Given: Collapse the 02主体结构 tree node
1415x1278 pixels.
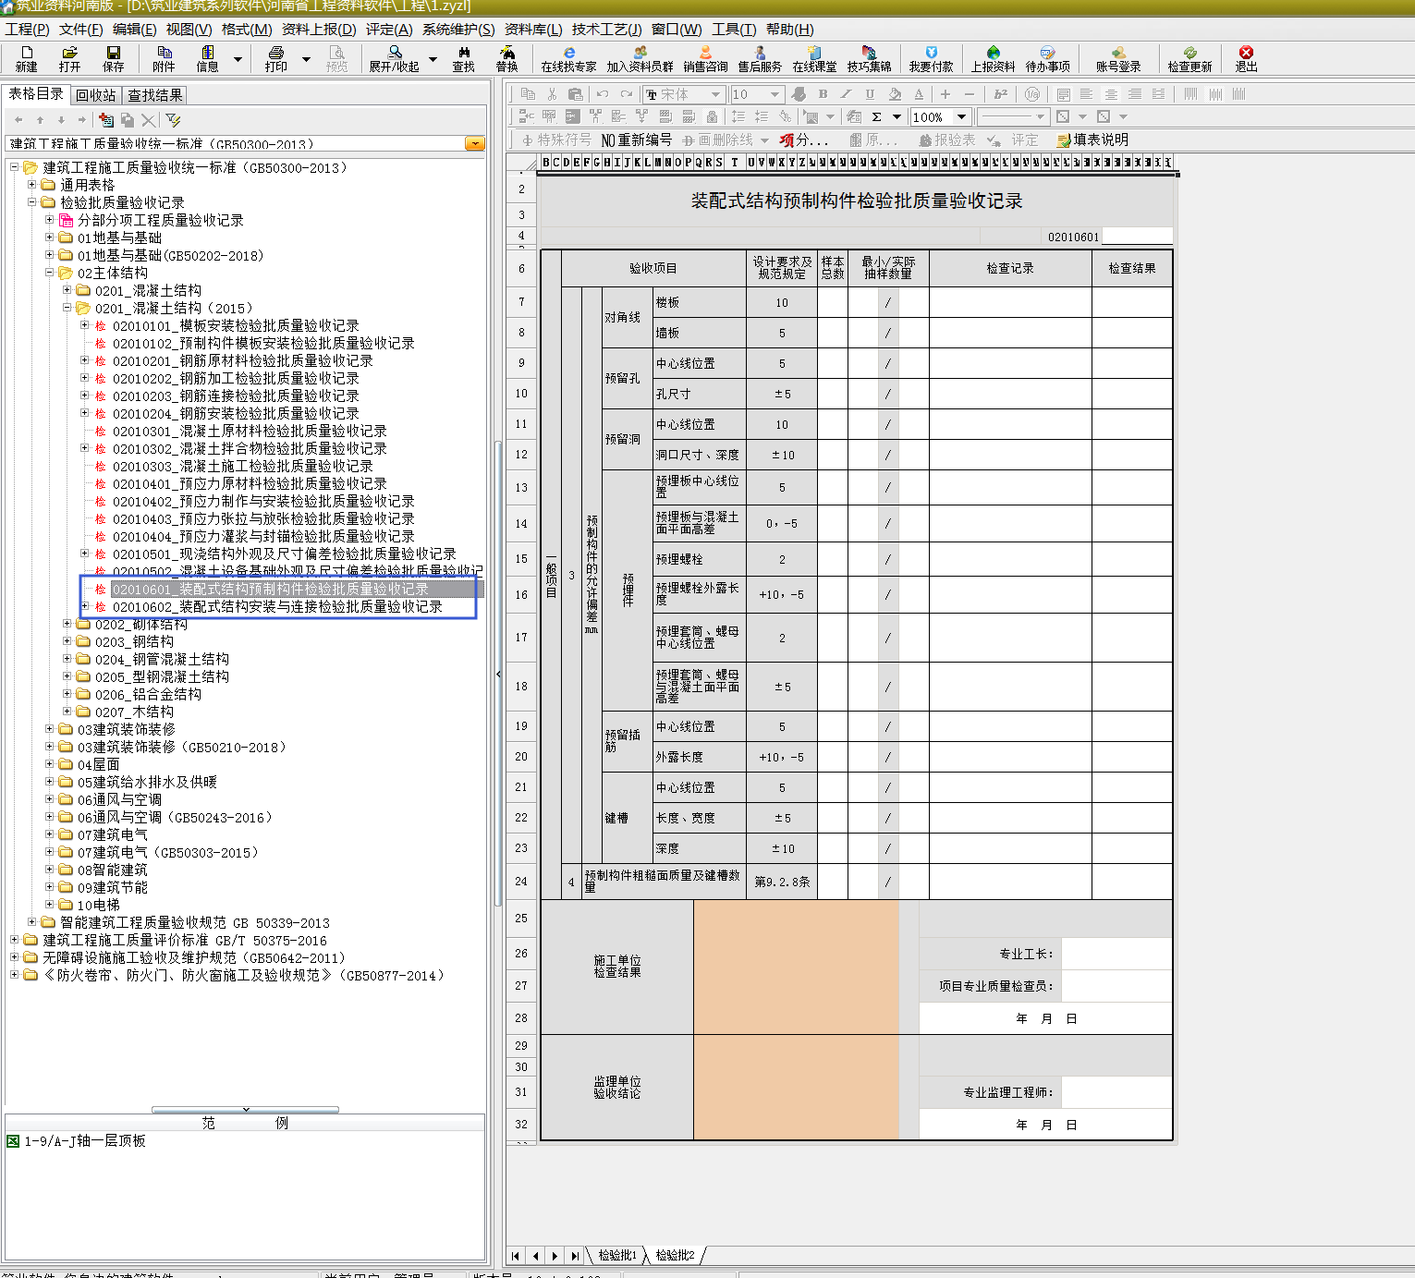Looking at the screenshot, I should (50, 273).
